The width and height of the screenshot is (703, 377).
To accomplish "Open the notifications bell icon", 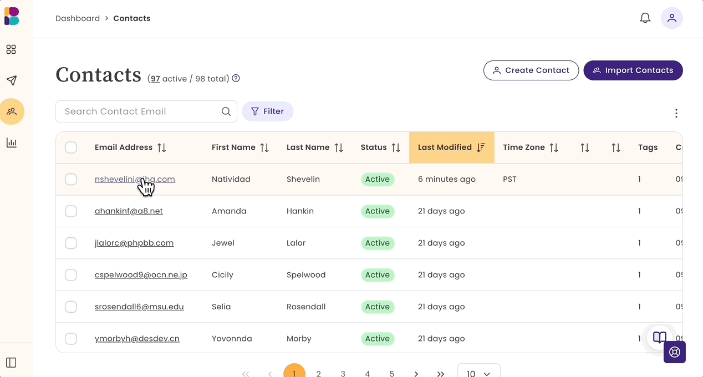I will [x=645, y=18].
